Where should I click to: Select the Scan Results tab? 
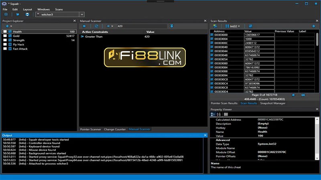pyautogui.click(x=248, y=103)
